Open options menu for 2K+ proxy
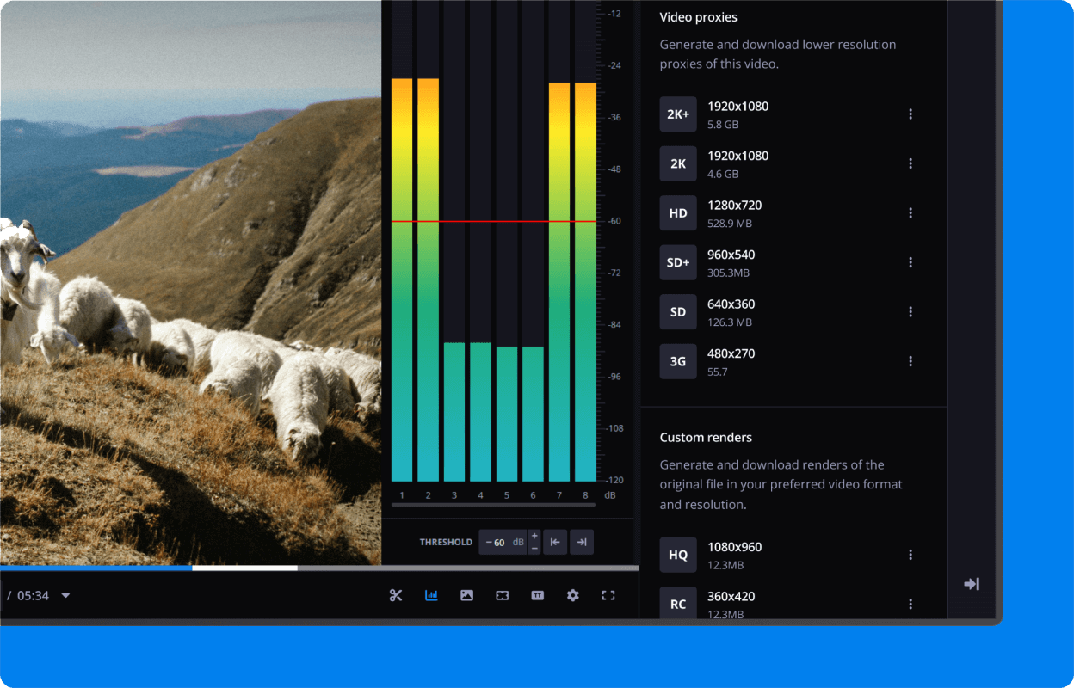Screen dimensions: 1074x688 pyautogui.click(x=910, y=114)
